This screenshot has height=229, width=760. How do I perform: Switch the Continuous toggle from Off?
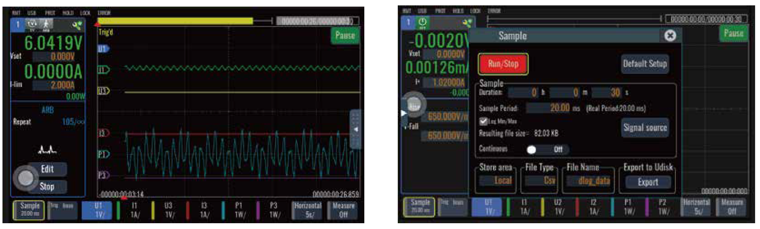click(547, 149)
